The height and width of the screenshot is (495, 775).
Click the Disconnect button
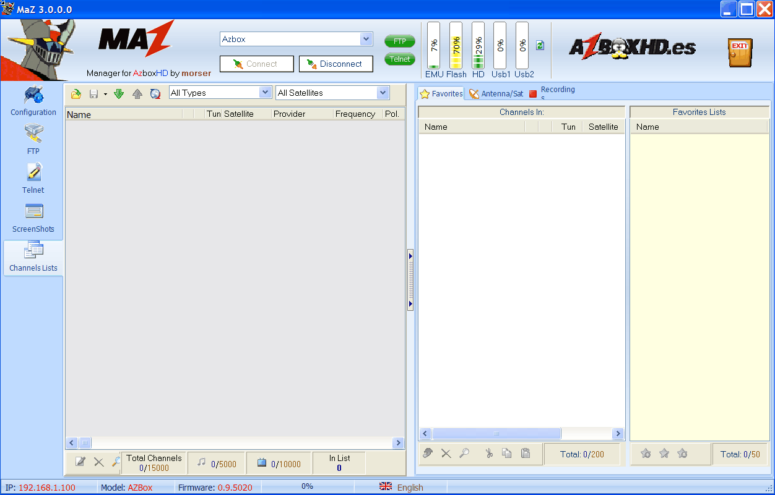[336, 64]
